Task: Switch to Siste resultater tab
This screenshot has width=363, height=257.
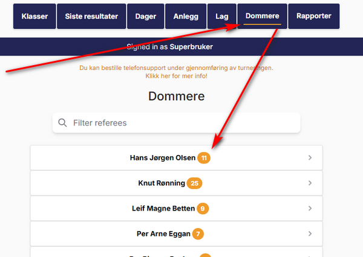Action: (91, 16)
